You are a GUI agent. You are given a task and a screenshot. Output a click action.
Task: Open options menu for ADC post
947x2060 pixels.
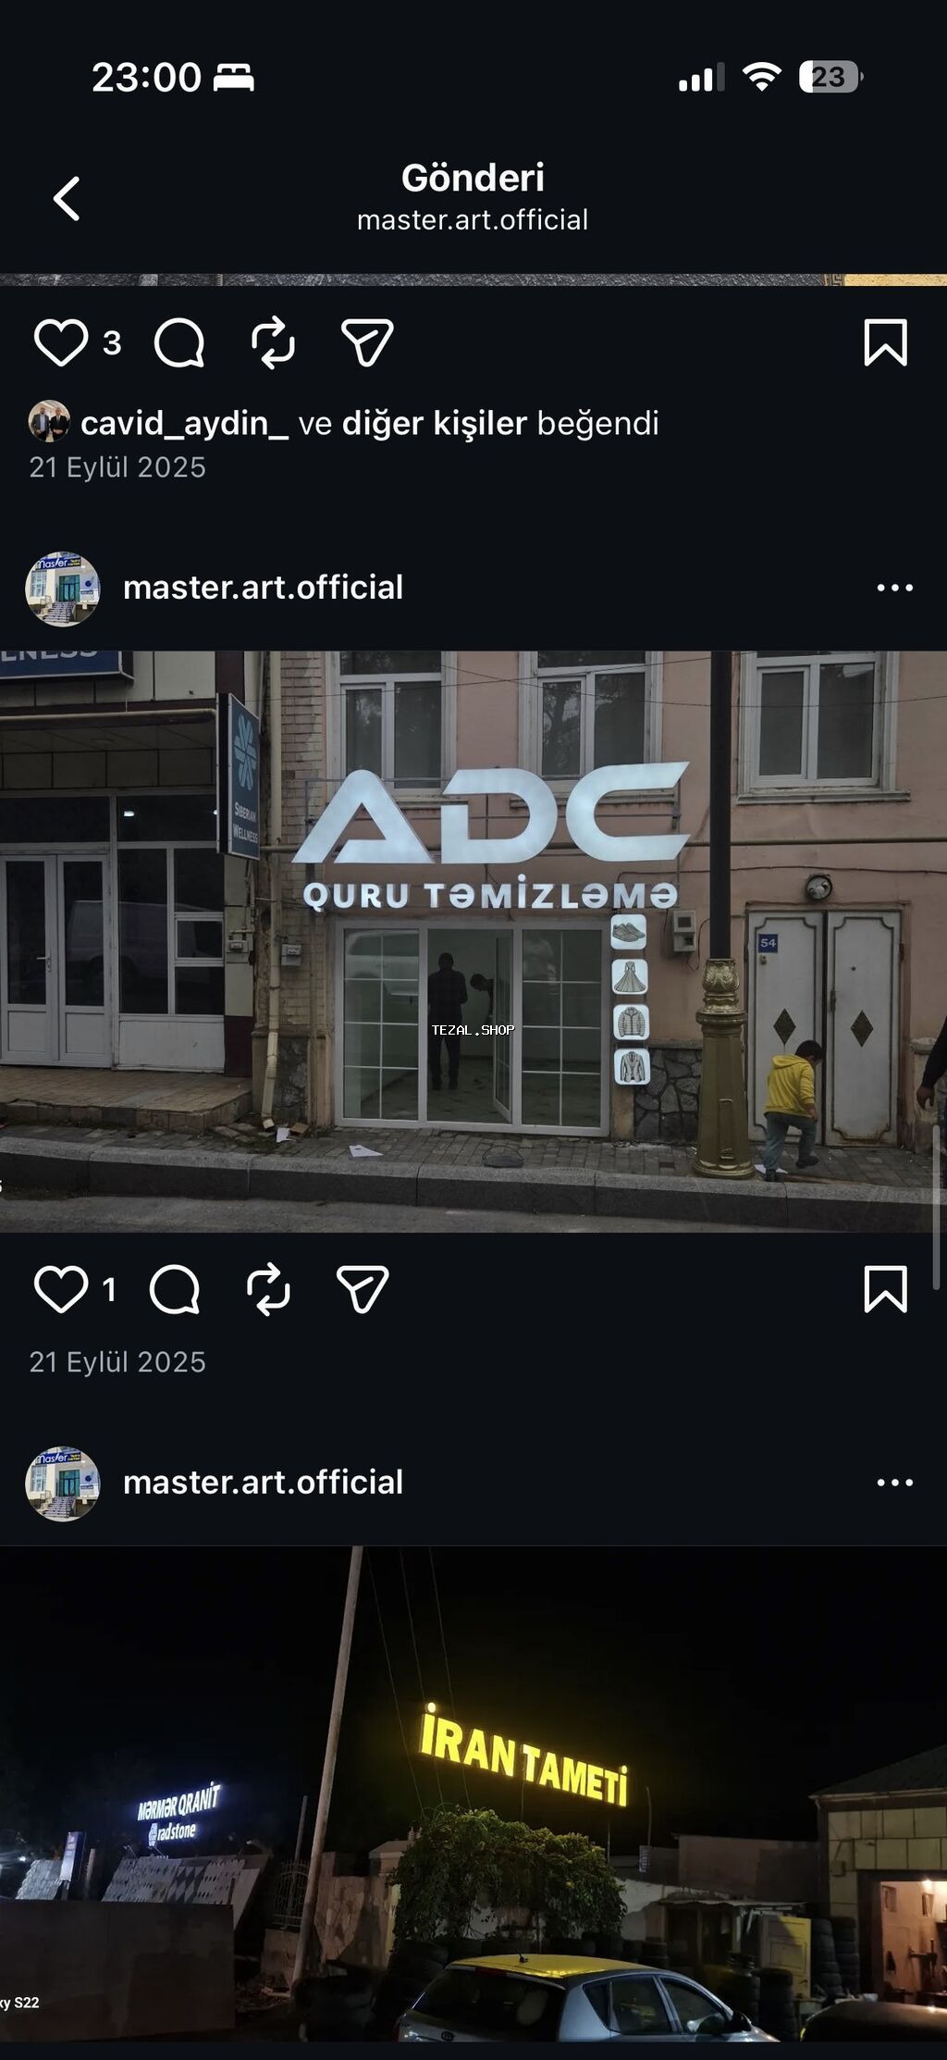pyautogui.click(x=894, y=588)
